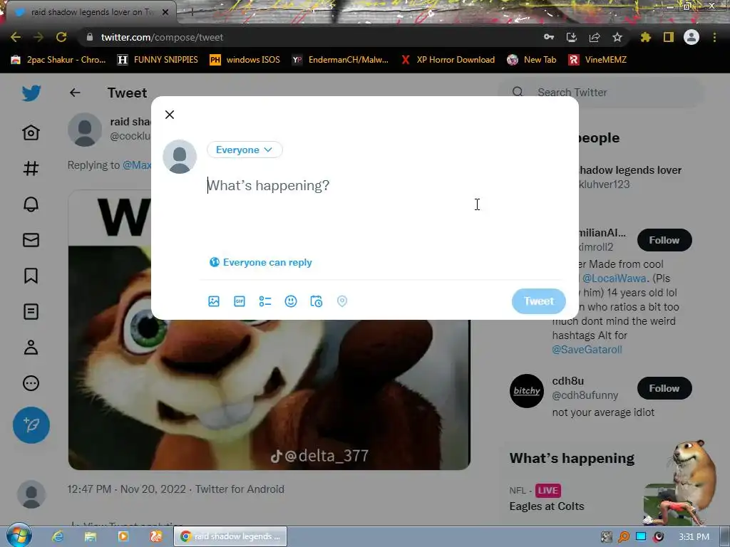Click the Twitter bird logo
The width and height of the screenshot is (730, 547).
pos(31,93)
